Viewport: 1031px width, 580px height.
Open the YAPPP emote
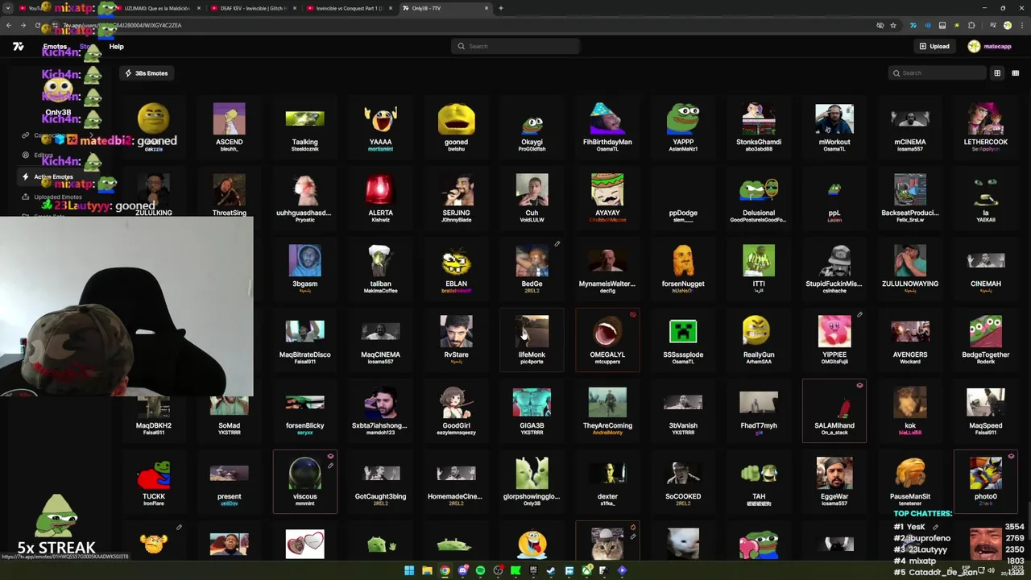[x=683, y=127]
